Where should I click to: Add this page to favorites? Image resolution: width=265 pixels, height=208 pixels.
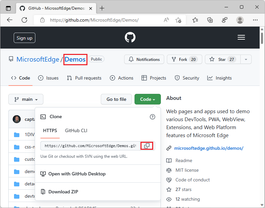[x=179, y=20]
